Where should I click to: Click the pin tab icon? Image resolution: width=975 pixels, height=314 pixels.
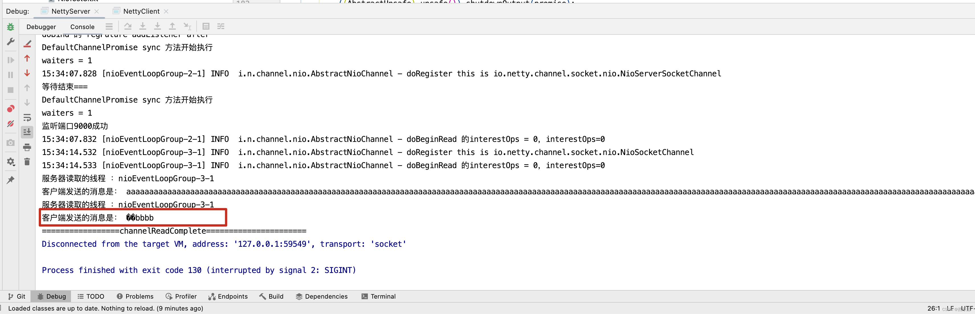point(11,180)
